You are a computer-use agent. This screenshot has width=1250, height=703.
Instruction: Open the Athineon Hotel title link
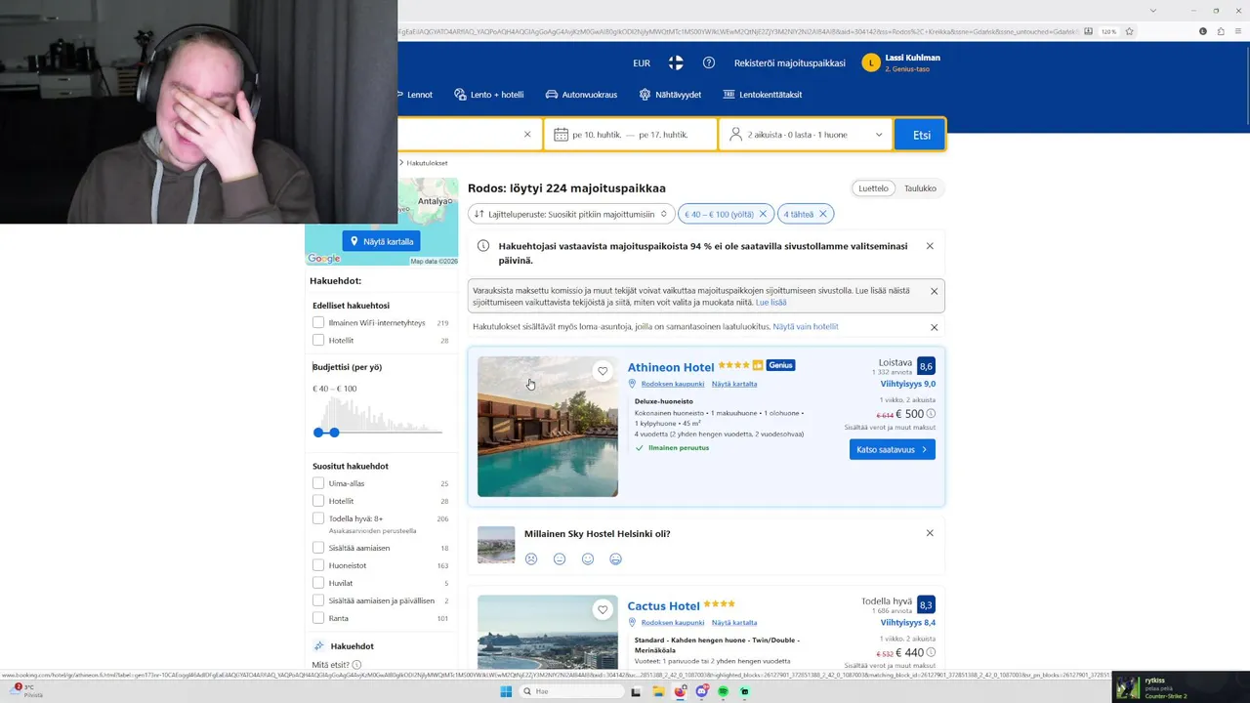[671, 367]
